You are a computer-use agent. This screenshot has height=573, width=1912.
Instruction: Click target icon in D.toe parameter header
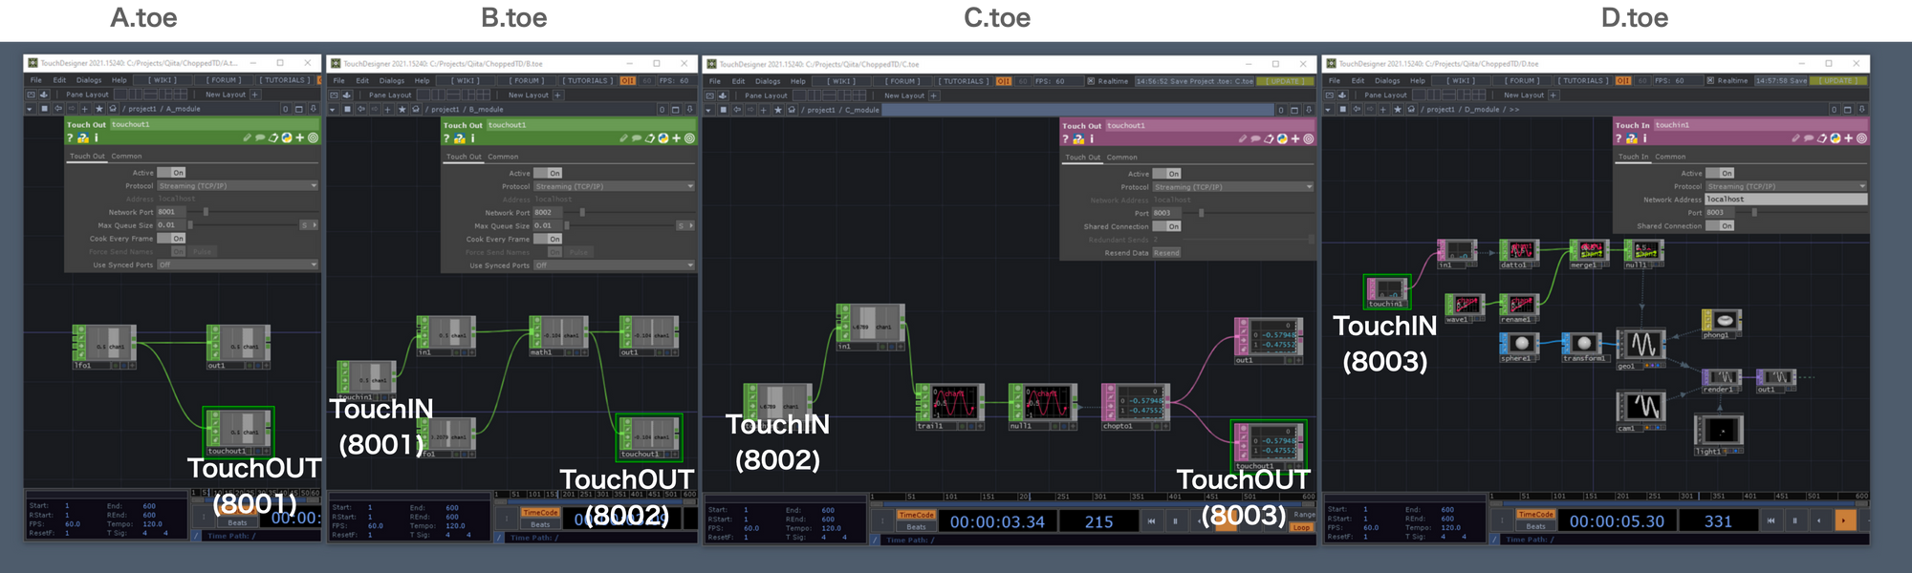coord(1861,138)
